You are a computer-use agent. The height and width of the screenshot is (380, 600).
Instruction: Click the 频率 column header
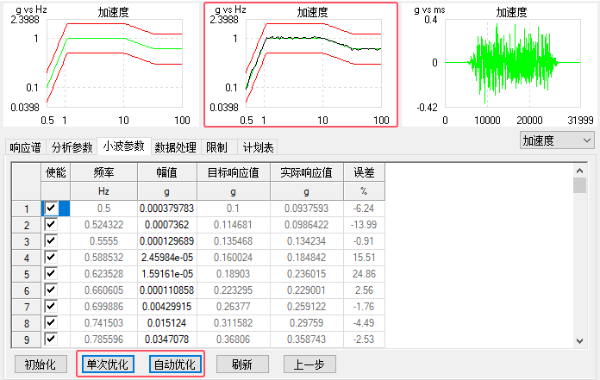click(x=103, y=172)
